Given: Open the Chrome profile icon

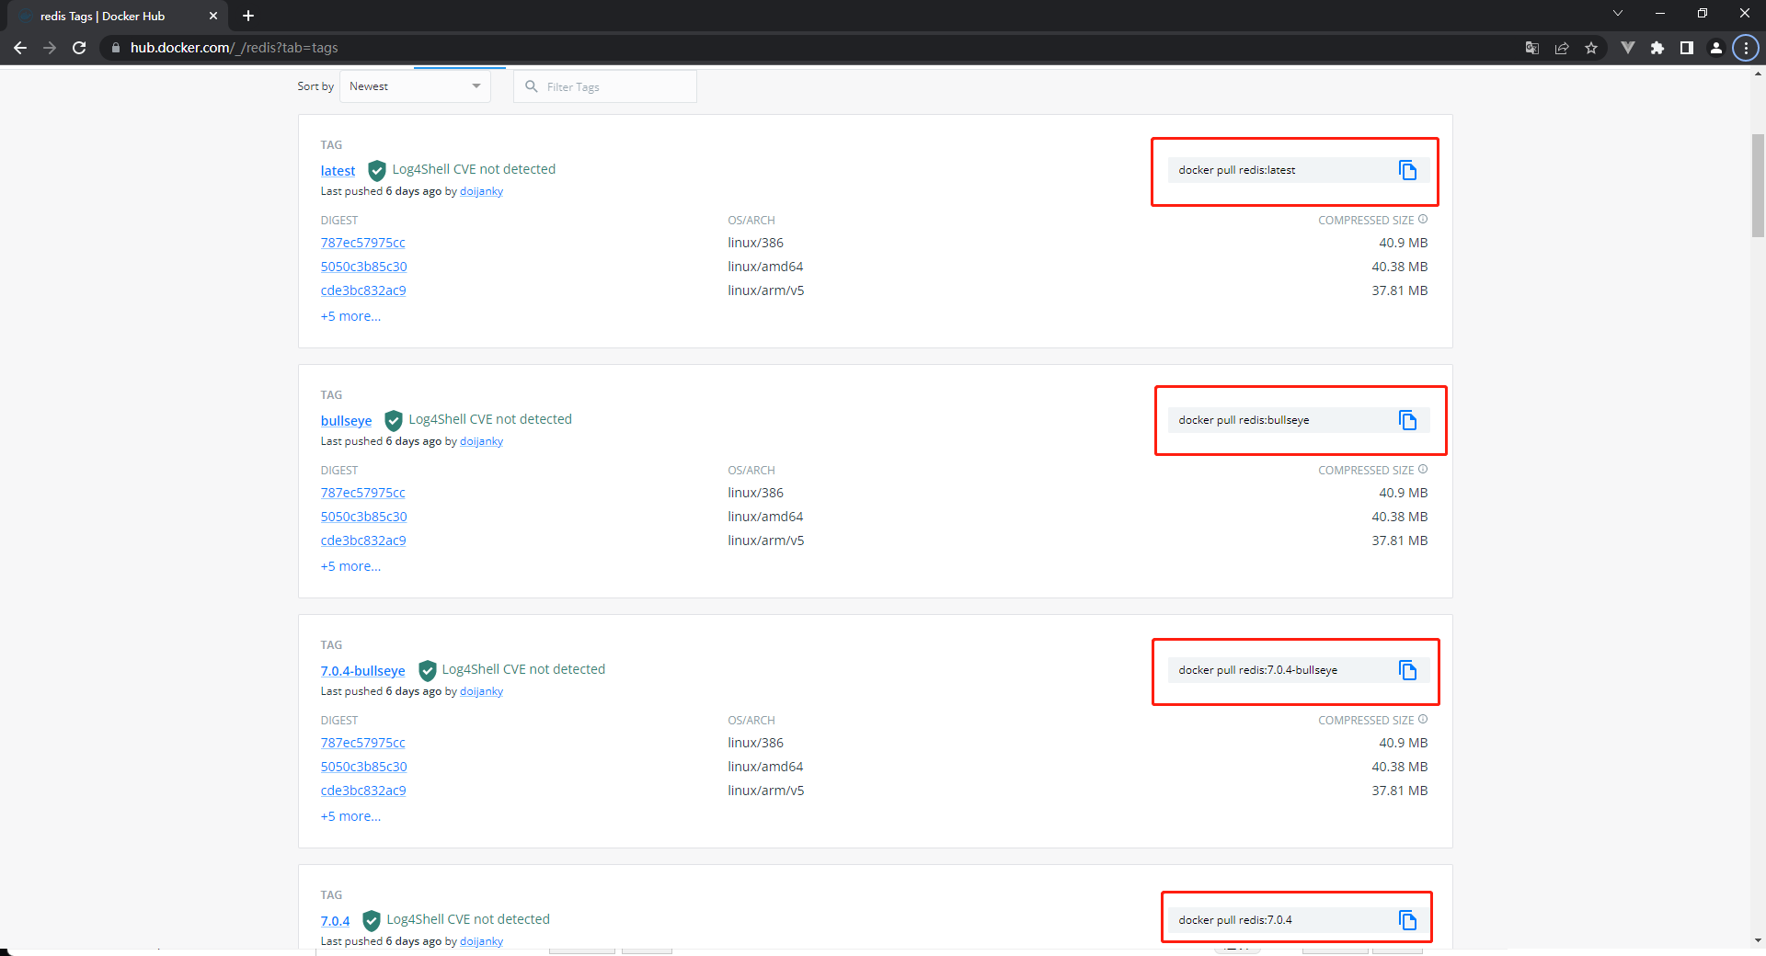Looking at the screenshot, I should [1716, 48].
